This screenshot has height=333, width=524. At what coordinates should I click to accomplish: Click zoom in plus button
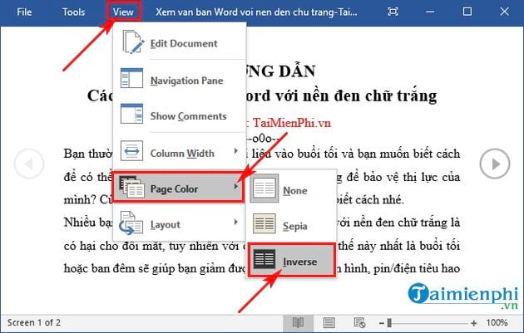pos(473,323)
